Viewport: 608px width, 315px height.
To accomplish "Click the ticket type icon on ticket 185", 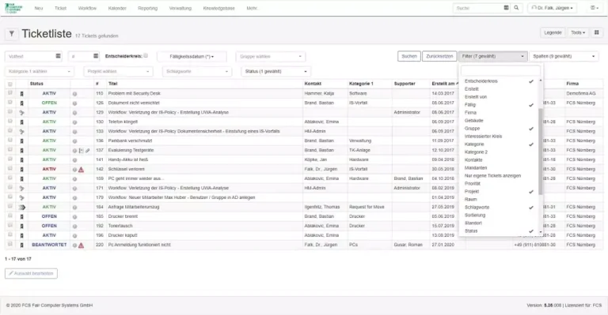I will click(x=21, y=216).
